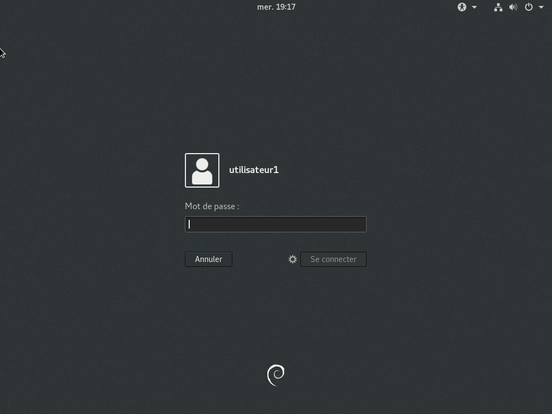Viewport: 552px width, 414px height.
Task: Click the text cursor in the password box
Action: point(189,224)
